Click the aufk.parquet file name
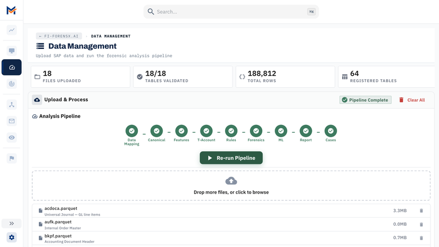 click(58, 222)
